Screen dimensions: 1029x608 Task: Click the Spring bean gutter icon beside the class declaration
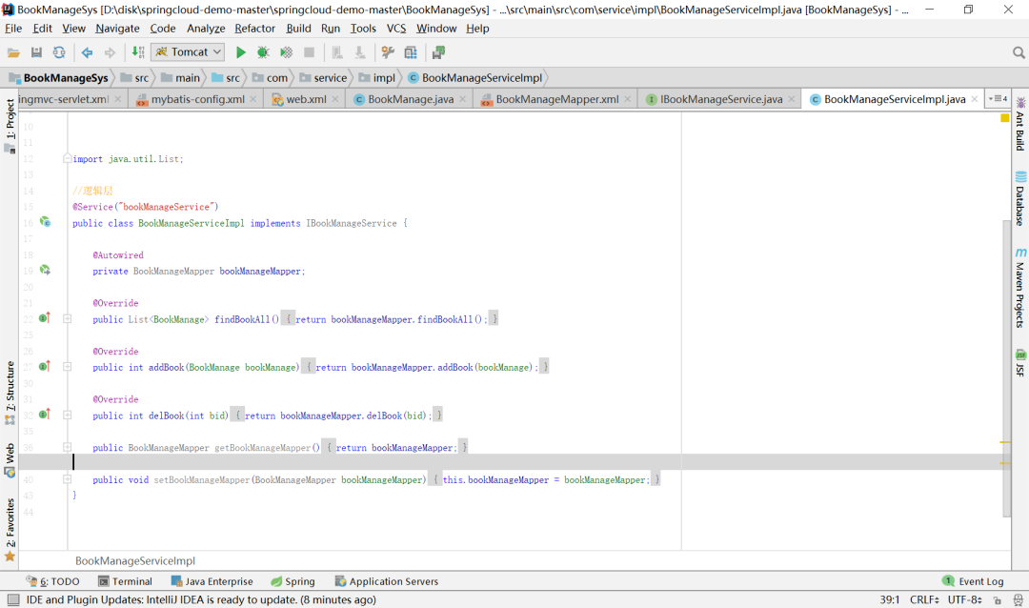coord(45,222)
